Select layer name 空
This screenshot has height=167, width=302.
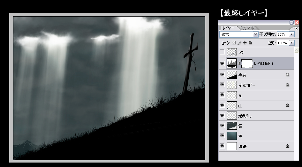tap(240, 136)
